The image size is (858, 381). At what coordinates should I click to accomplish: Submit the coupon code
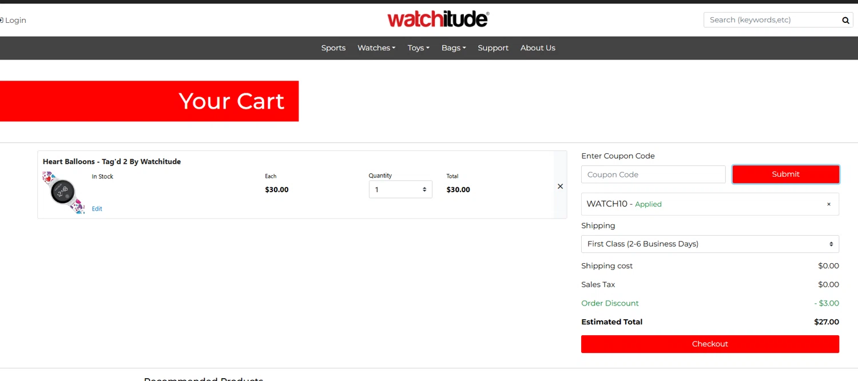tap(785, 174)
